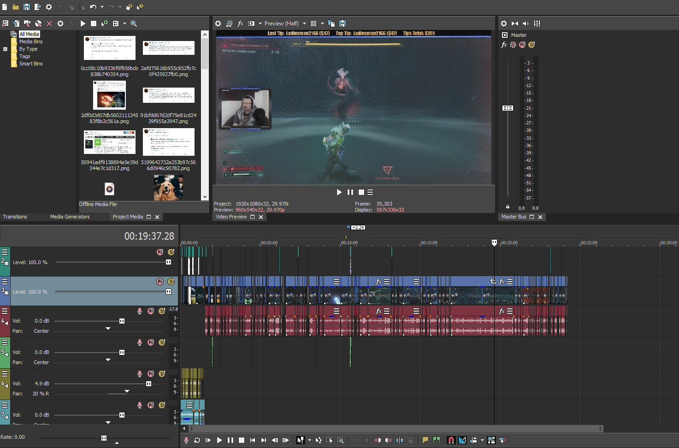The width and height of the screenshot is (679, 448).
Task: Open project properties gear in the main toolbar
Action: coord(49,7)
